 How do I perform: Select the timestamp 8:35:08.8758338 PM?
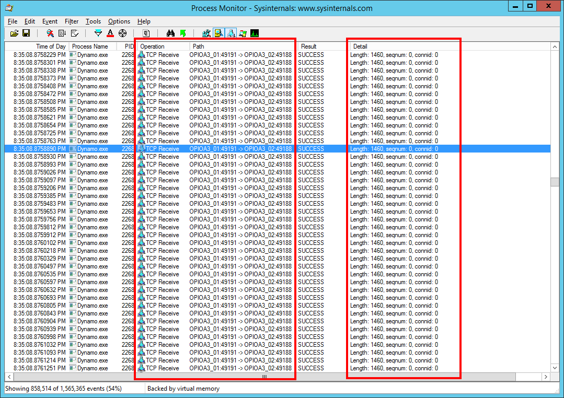click(x=40, y=71)
